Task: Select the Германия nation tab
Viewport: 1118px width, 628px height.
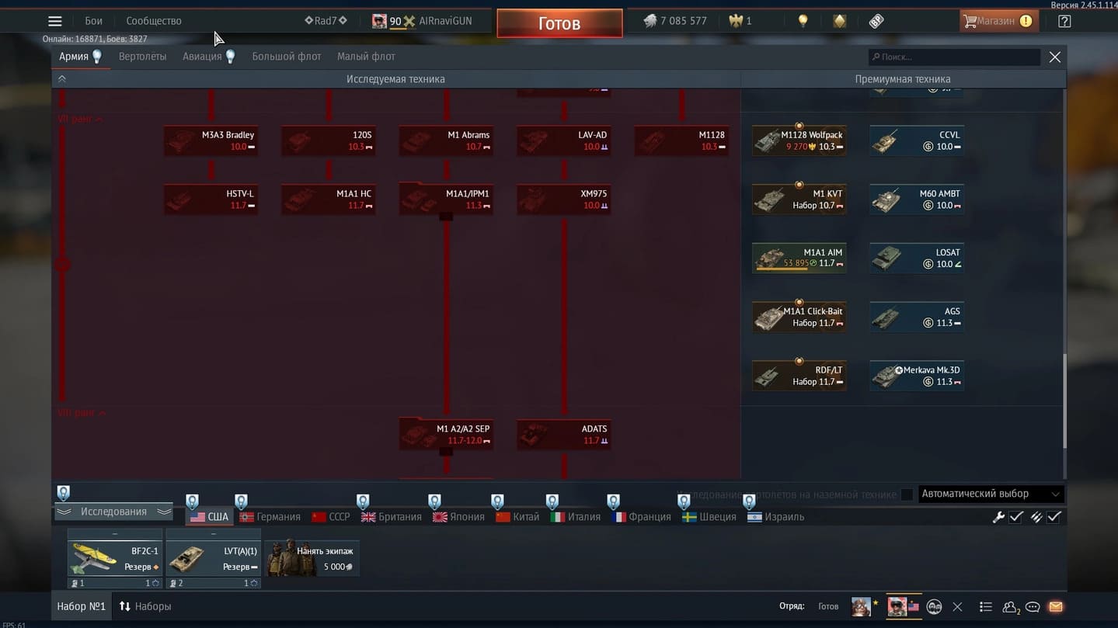Action: pos(270,517)
